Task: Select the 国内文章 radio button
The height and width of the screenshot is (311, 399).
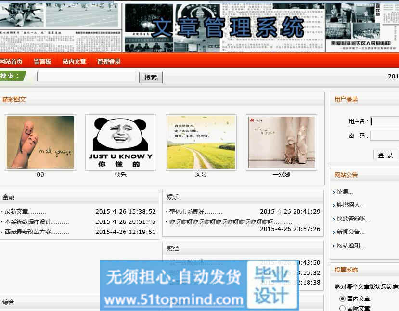Action: pos(342,298)
